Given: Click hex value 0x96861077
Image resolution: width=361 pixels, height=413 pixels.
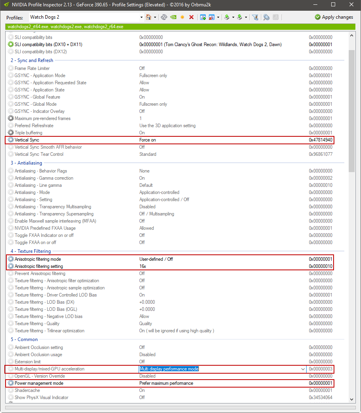Looking at the screenshot, I should tap(320, 154).
